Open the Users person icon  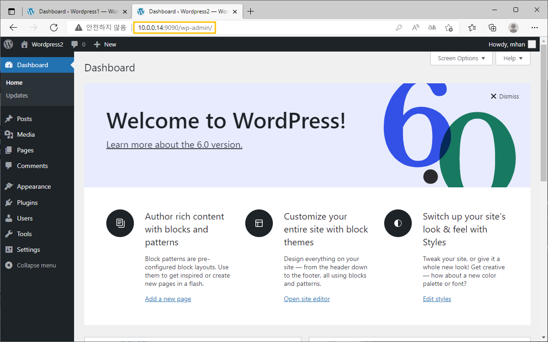click(x=9, y=218)
